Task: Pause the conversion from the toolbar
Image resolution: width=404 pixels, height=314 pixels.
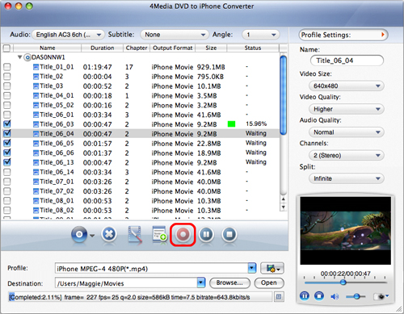Action: (x=206, y=235)
